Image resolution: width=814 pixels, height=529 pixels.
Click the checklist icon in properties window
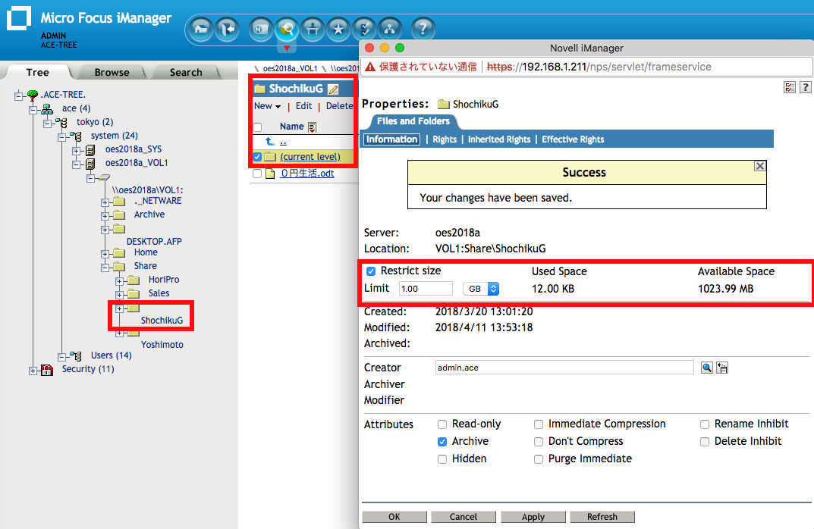click(x=790, y=87)
